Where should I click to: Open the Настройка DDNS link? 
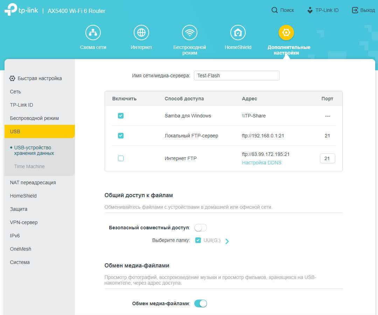pyautogui.click(x=261, y=163)
